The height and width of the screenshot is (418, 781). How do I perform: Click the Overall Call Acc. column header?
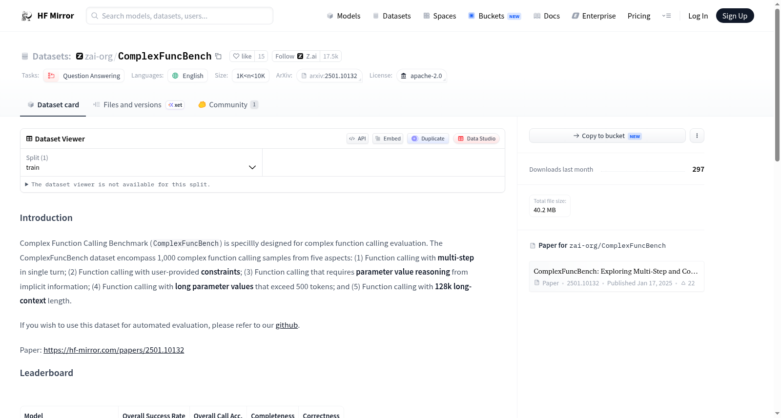[x=218, y=416]
